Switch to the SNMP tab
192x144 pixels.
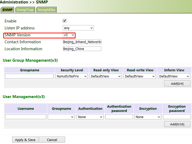coord(7,10)
